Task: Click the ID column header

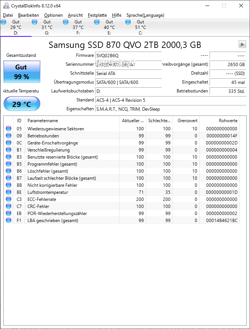Action: [19, 121]
